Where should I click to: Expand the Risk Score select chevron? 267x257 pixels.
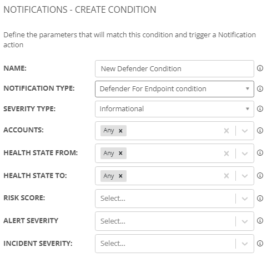245,199
